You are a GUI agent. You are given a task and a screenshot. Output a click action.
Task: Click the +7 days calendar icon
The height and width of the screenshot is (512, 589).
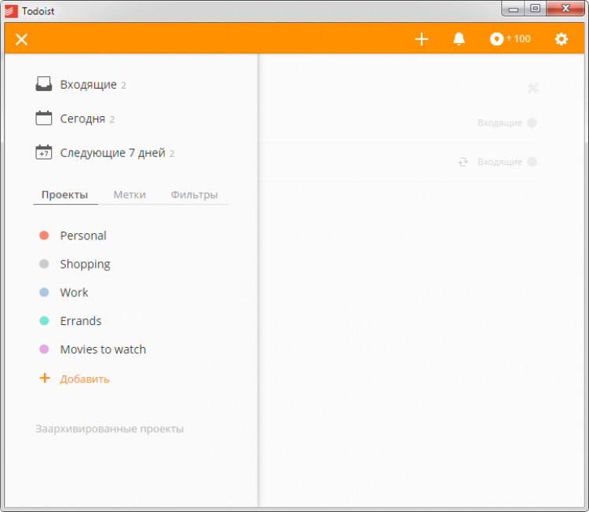click(43, 152)
